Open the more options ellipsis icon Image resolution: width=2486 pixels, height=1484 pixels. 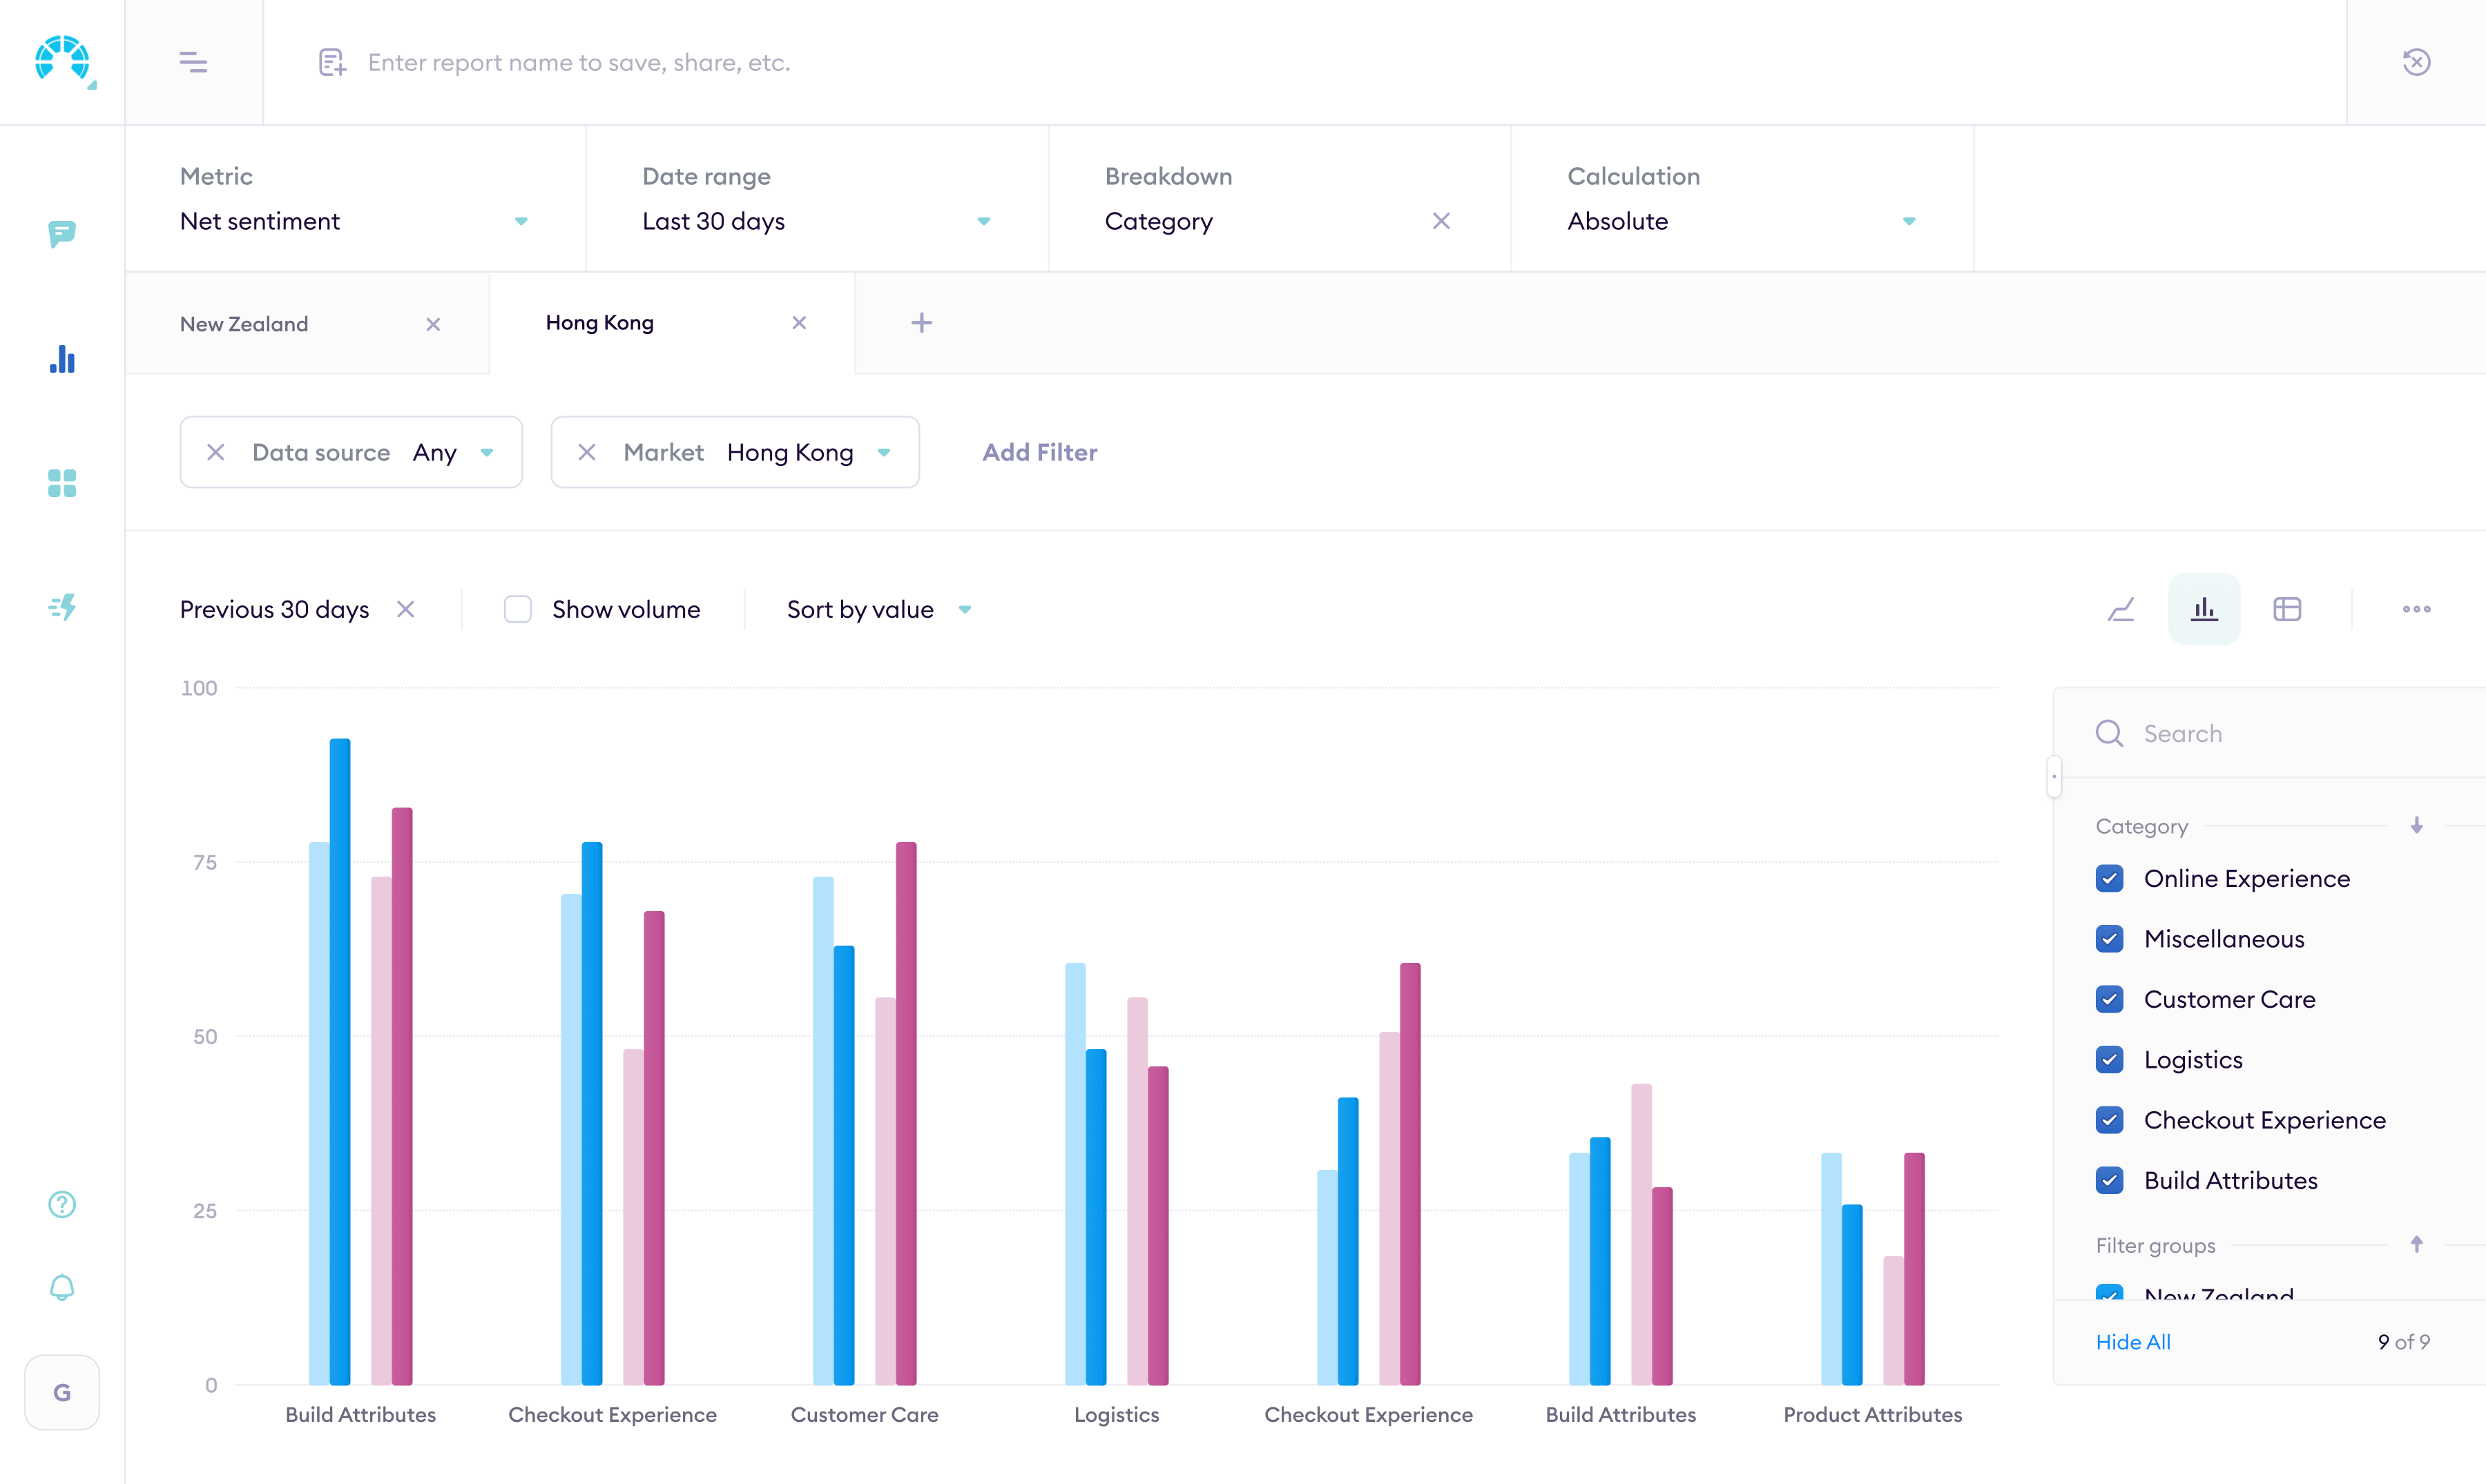pos(2417,609)
